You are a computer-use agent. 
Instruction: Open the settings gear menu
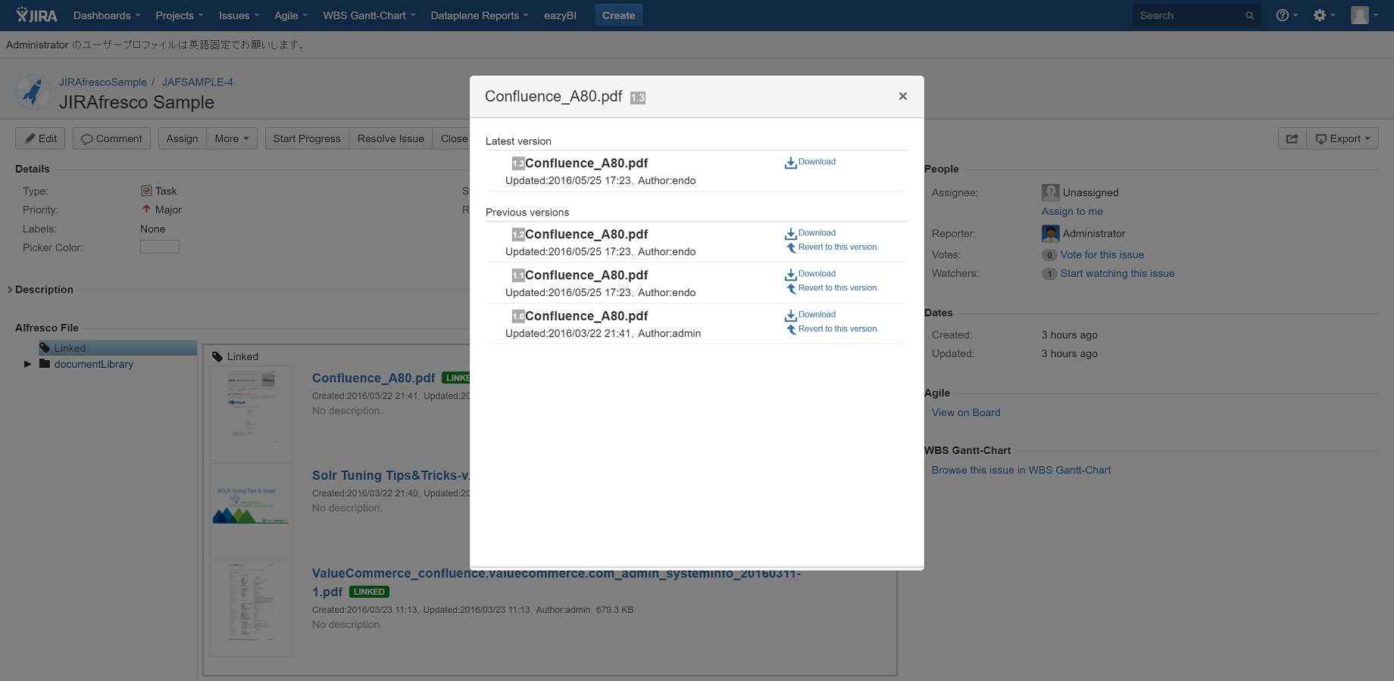(1324, 15)
